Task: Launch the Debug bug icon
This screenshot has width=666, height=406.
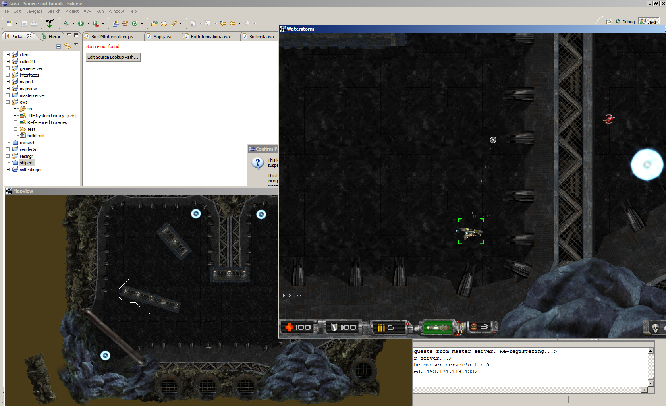Action: coord(66,23)
